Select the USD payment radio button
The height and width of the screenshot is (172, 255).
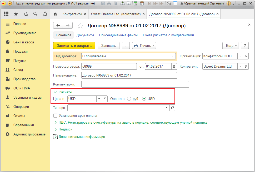[144, 99]
